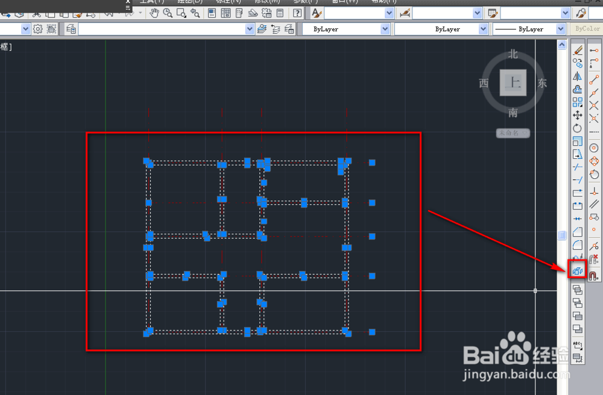Click Bring to Front draw order icon
This screenshot has height=395, width=603.
(577, 290)
